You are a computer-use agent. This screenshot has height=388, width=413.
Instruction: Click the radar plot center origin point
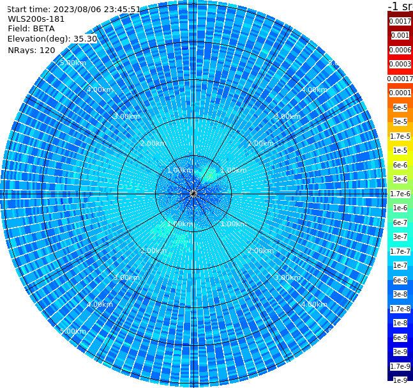193,194
